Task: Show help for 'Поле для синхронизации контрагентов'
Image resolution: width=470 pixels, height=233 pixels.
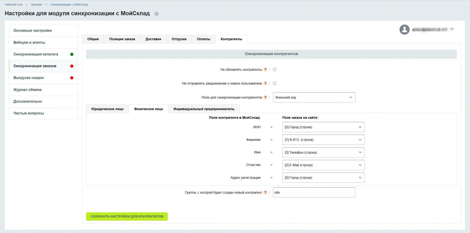Action: [265, 97]
